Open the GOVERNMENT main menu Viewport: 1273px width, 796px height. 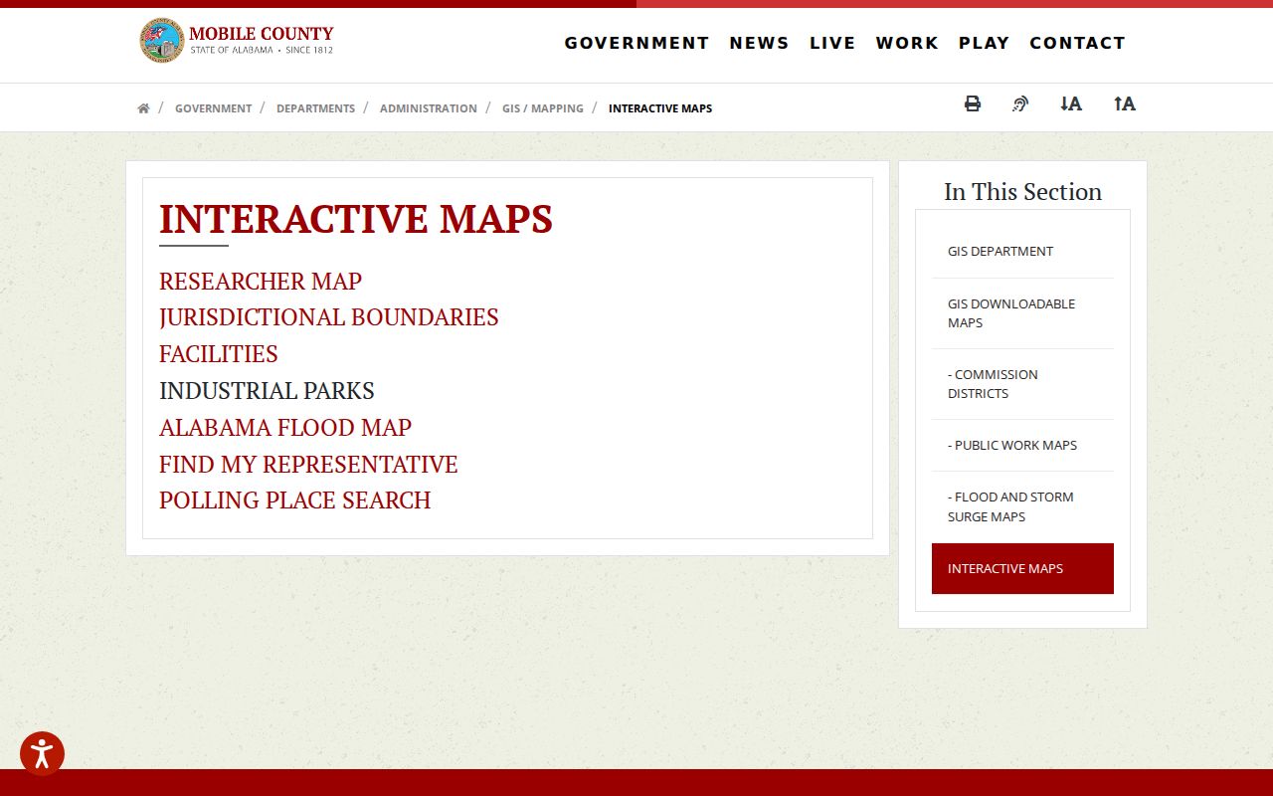click(x=637, y=43)
